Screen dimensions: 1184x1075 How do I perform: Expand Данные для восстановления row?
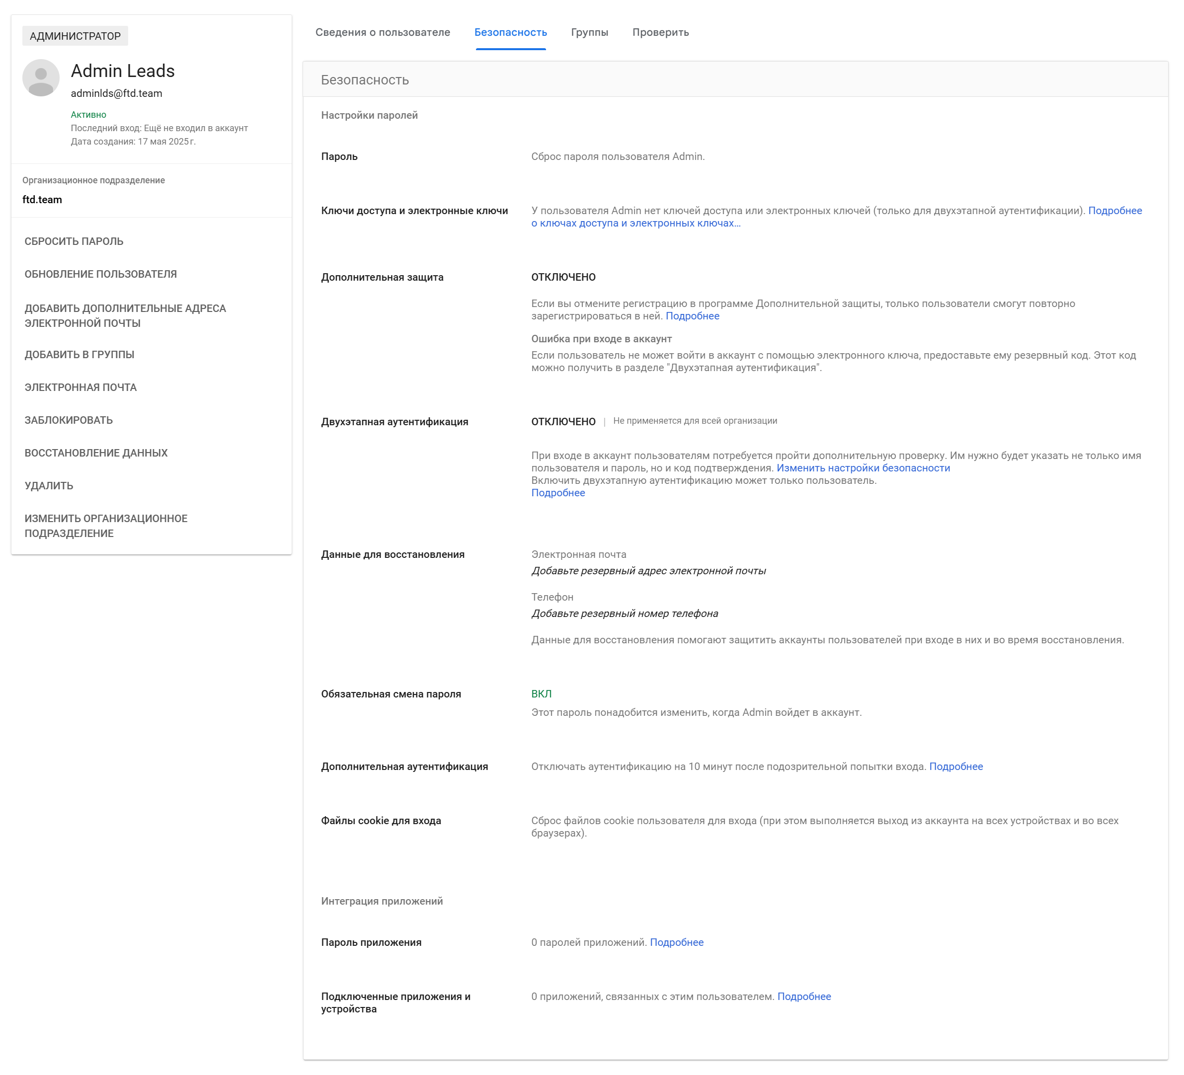(735, 597)
